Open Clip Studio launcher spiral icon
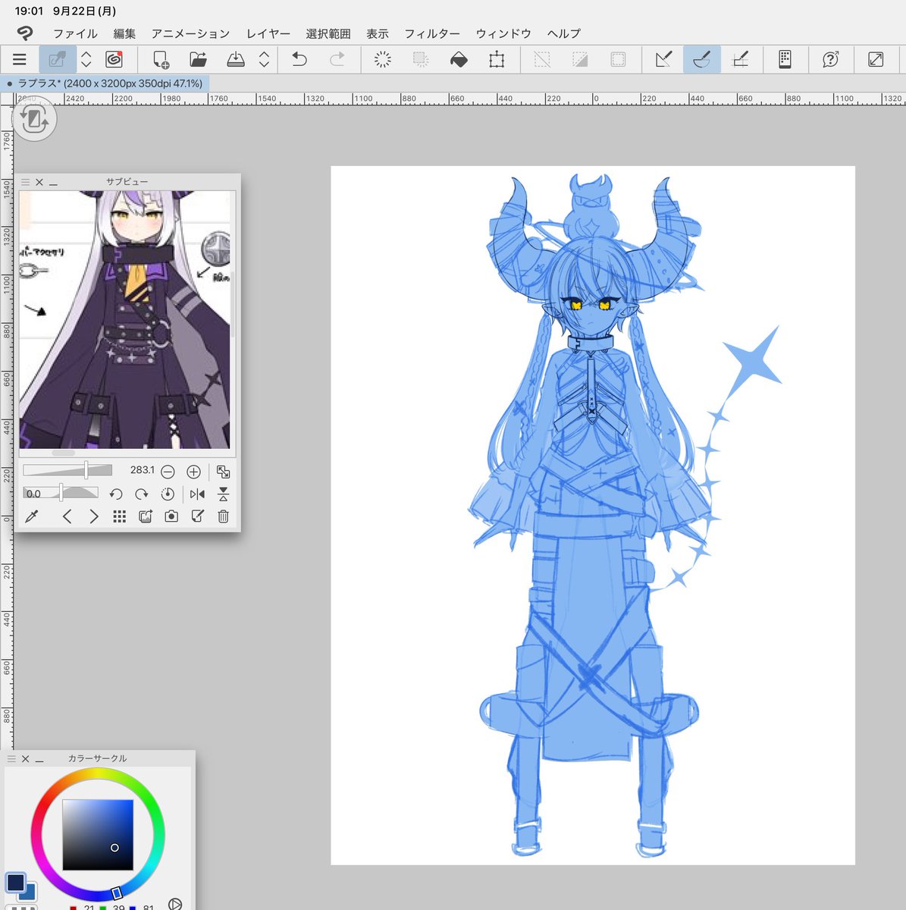Screen dimensions: 906x910 [x=114, y=59]
